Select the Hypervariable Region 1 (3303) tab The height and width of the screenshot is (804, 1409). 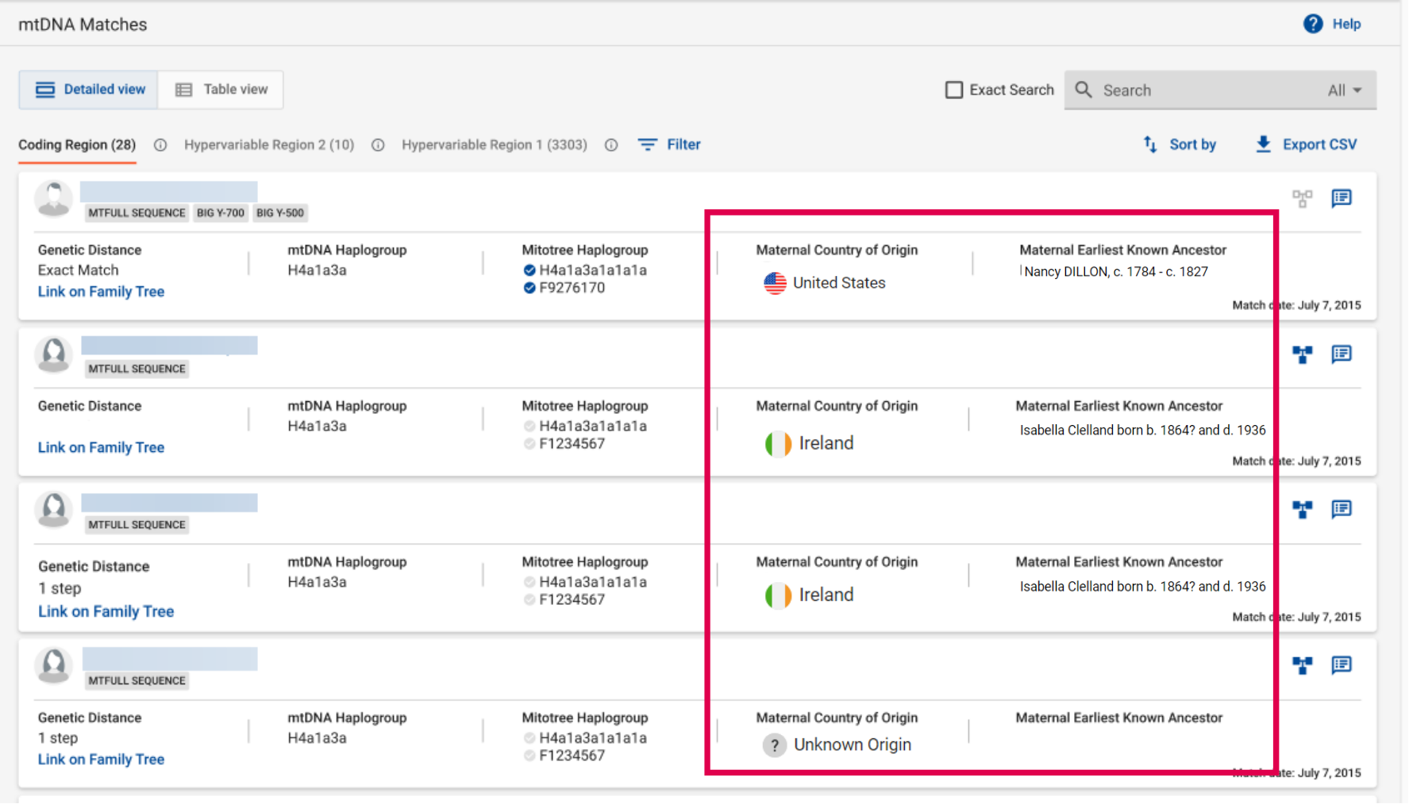coord(494,145)
